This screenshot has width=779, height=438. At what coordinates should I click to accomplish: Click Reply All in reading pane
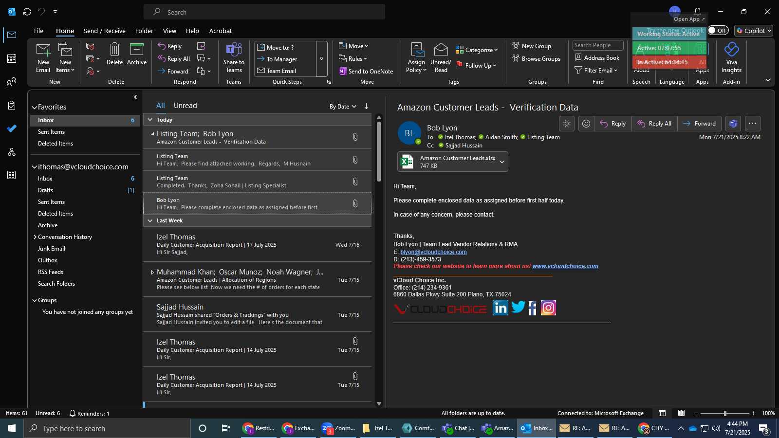(x=655, y=124)
